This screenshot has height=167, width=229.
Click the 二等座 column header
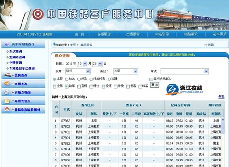(x=136, y=114)
